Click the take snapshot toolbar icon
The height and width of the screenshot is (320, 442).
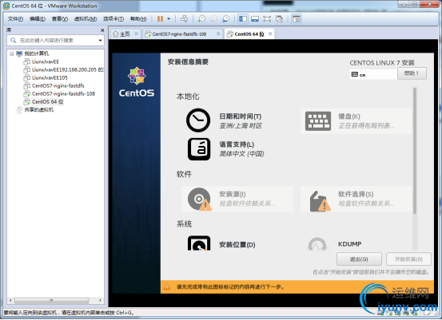[x=201, y=19]
